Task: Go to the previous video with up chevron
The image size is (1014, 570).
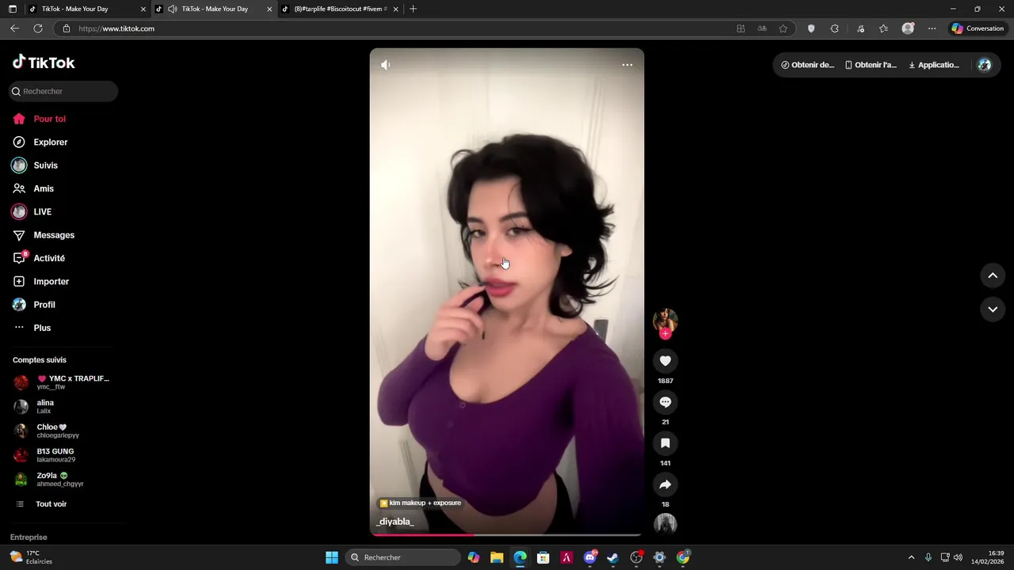Action: point(993,275)
